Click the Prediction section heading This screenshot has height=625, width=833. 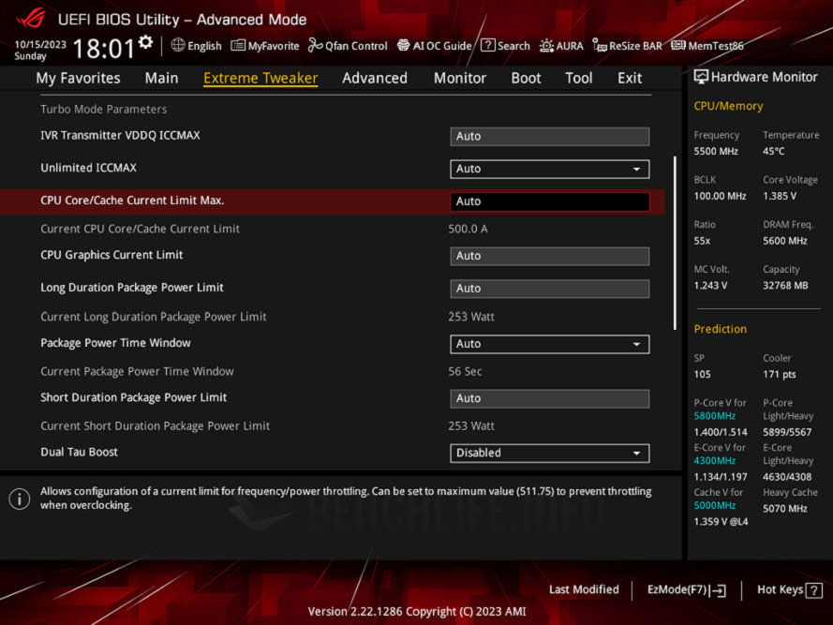click(720, 329)
